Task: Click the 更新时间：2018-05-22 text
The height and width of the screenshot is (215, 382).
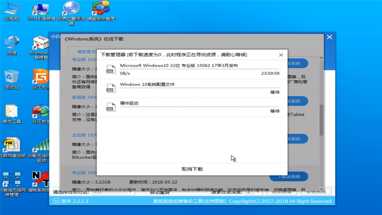Action: [x=153, y=182]
